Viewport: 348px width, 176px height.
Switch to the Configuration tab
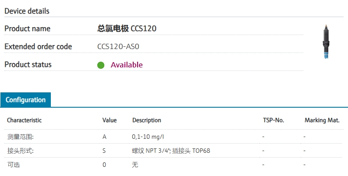click(x=25, y=100)
